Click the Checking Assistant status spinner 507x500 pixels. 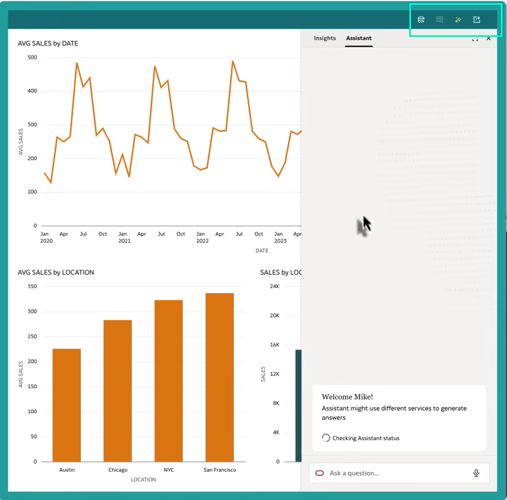click(326, 438)
